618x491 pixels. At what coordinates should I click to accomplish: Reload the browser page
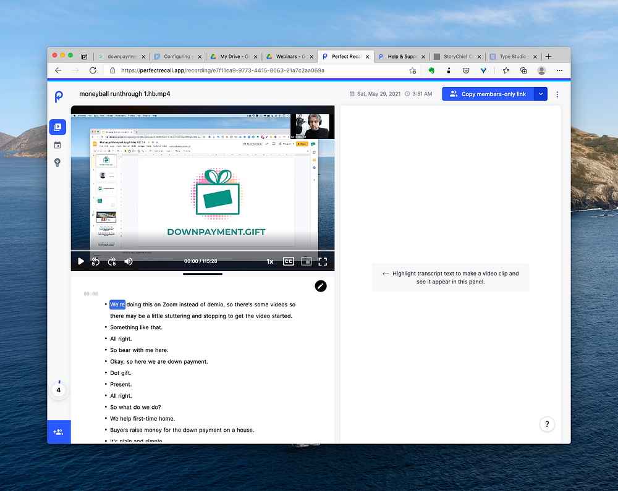coord(93,70)
